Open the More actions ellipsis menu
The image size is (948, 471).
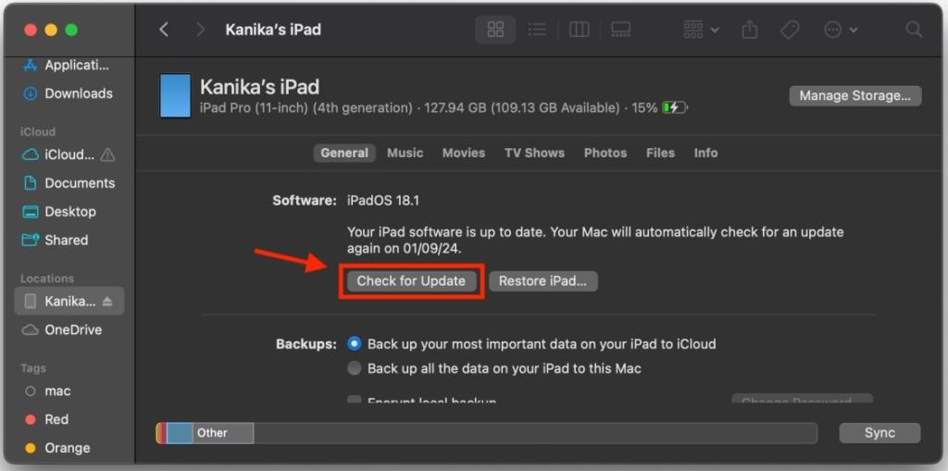(841, 30)
